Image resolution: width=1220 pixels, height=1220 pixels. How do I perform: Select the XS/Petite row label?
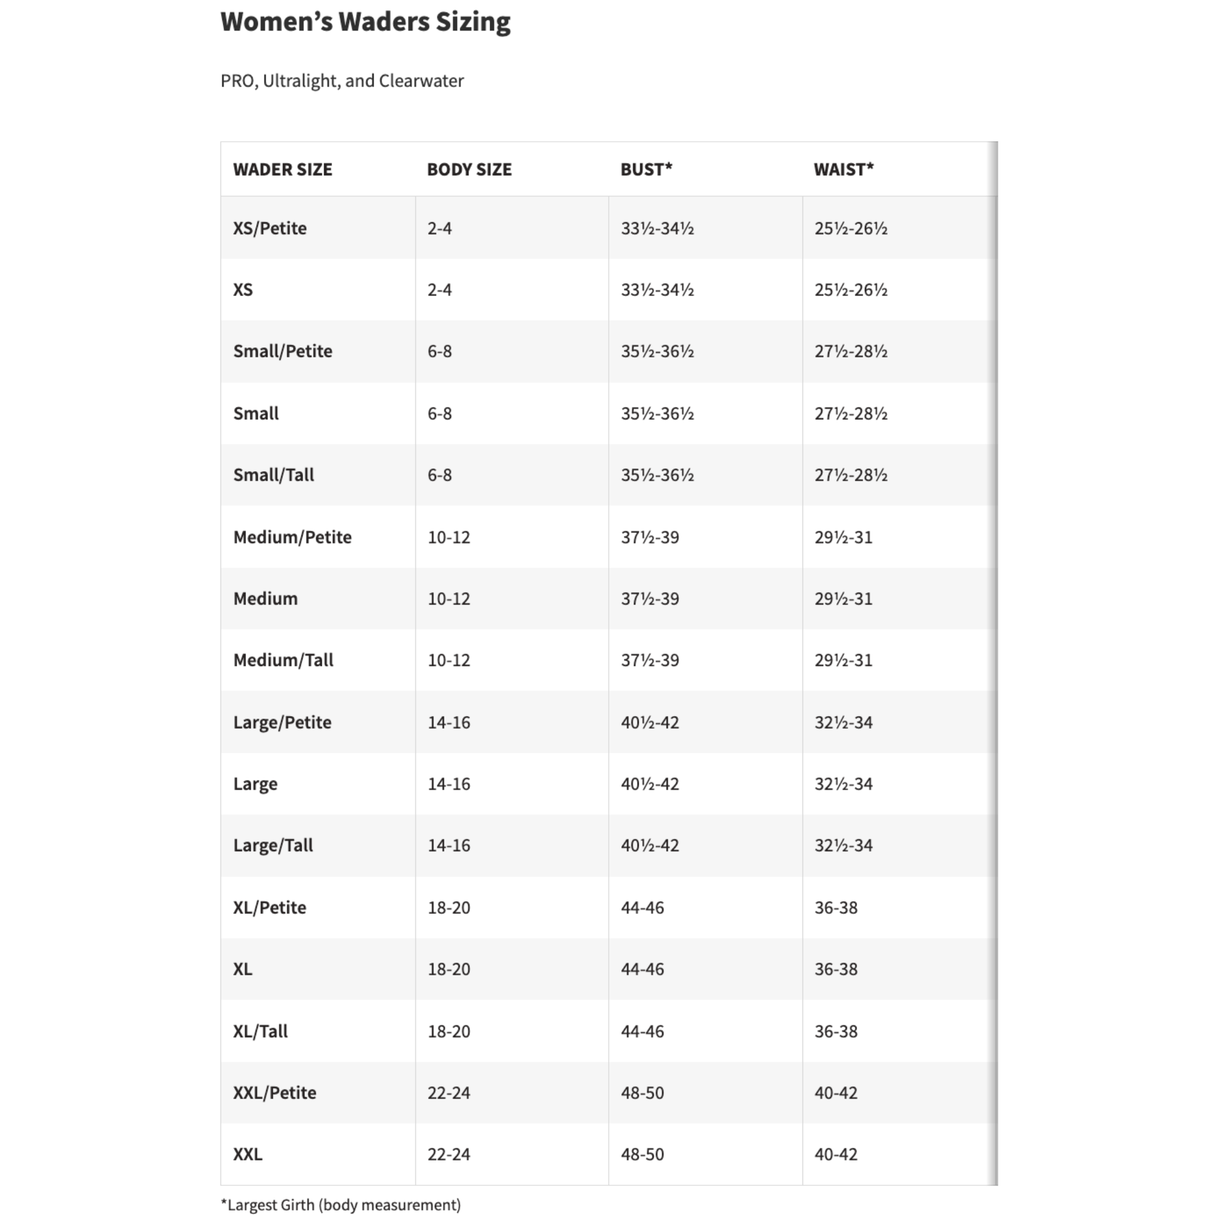(270, 228)
